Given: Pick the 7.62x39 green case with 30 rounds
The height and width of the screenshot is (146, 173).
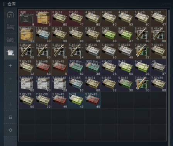Looking at the screenshot, I should pos(142,84).
